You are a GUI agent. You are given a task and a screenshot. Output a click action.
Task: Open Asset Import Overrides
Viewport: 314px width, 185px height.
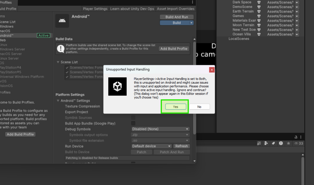175,9
